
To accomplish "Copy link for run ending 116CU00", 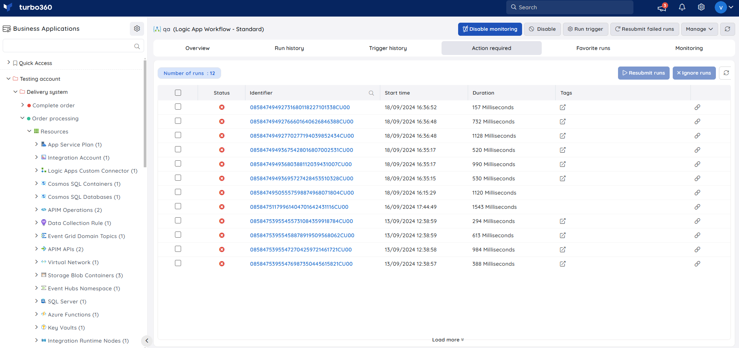I will point(697,207).
